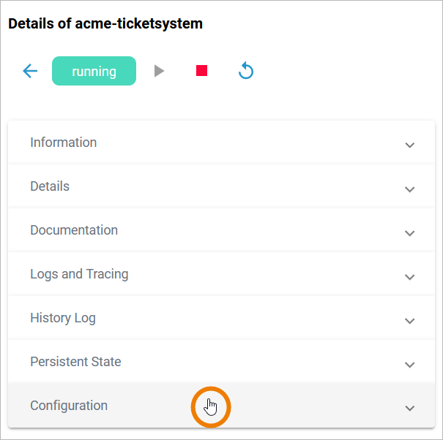Click the History Log label text
Screen dimensions: 443x440
[x=63, y=318]
